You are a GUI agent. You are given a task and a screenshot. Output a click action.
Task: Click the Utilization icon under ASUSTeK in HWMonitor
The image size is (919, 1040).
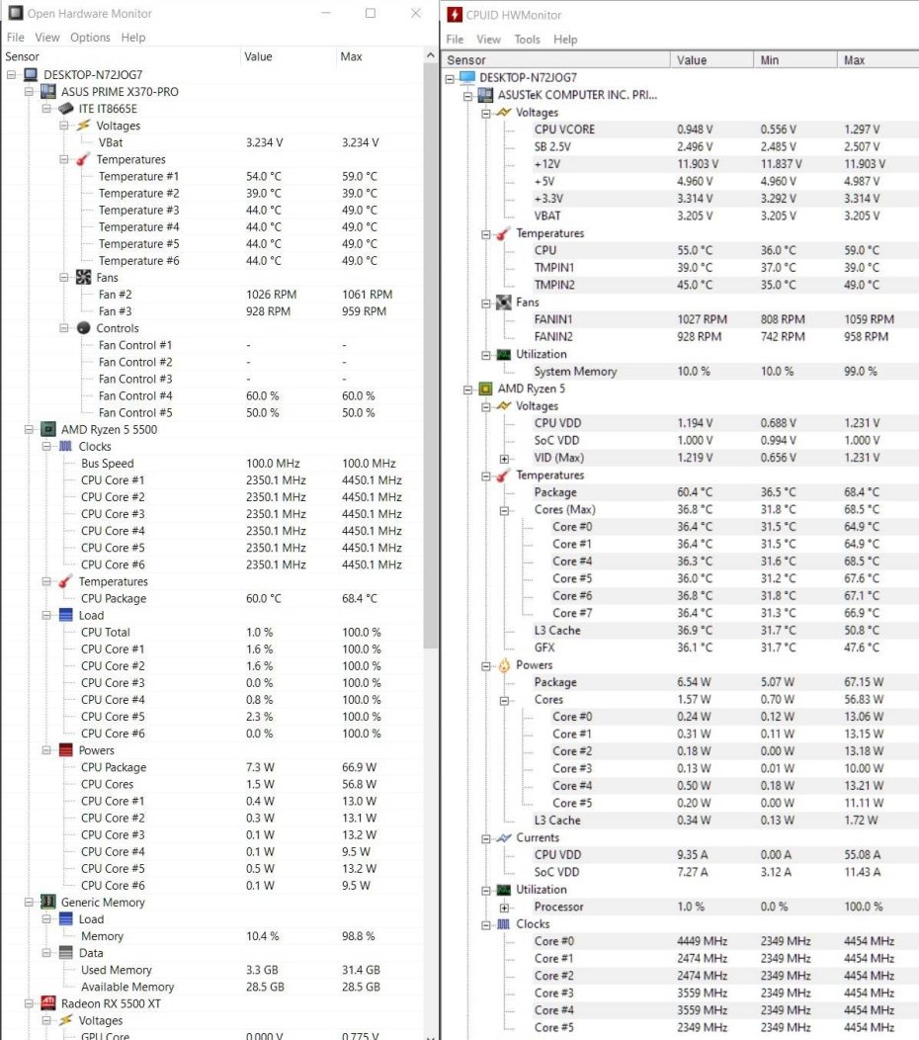[504, 354]
